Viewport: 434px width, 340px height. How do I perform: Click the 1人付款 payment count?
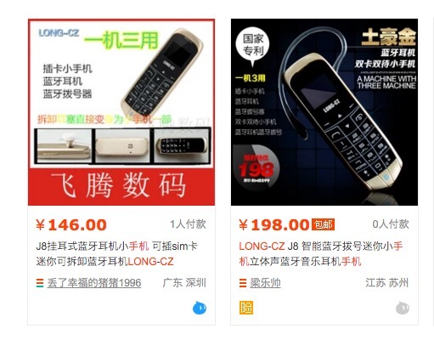pos(188,224)
